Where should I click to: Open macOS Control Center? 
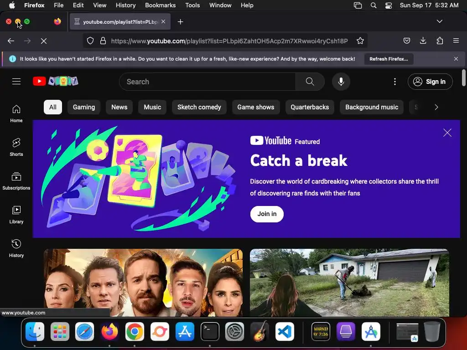pyautogui.click(x=389, y=5)
